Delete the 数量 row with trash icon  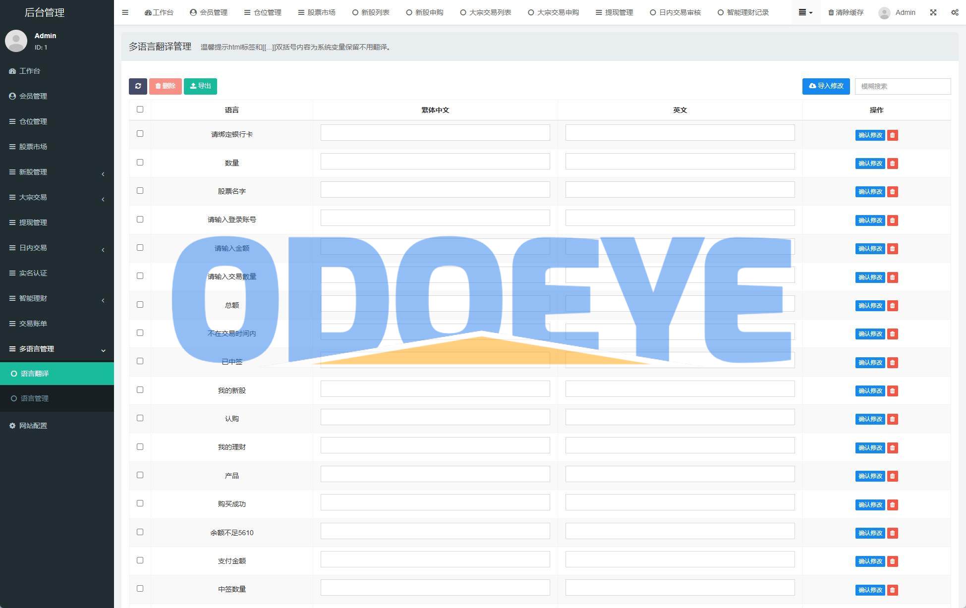(893, 164)
